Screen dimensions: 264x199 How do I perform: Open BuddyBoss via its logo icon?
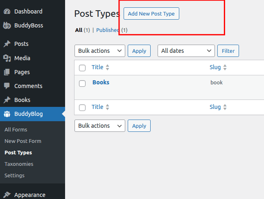click(x=7, y=25)
